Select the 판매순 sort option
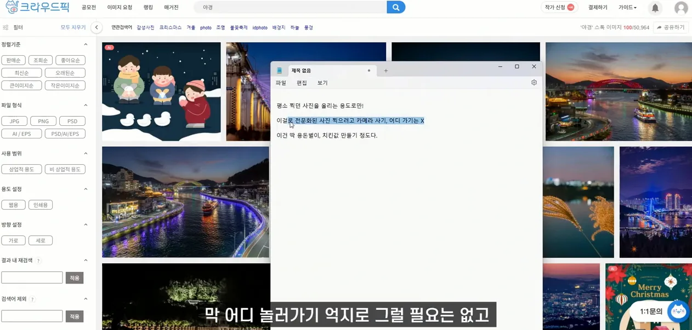Screen dimensions: 692x330 13,60
